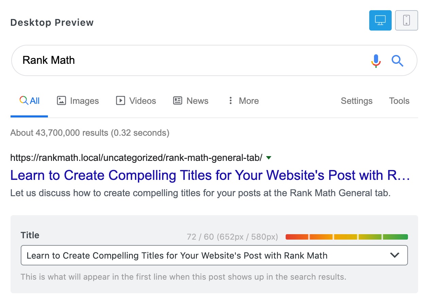Screen dimensions: 428x299
Task: Open the Settings menu item
Action: click(x=356, y=101)
